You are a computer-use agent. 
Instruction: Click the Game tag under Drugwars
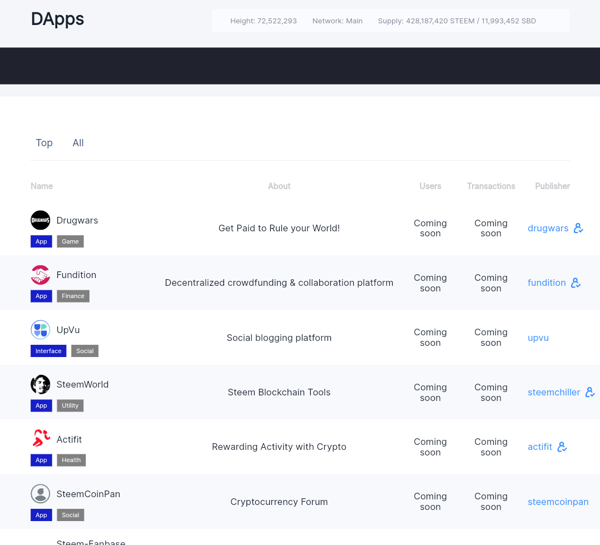[x=71, y=241]
